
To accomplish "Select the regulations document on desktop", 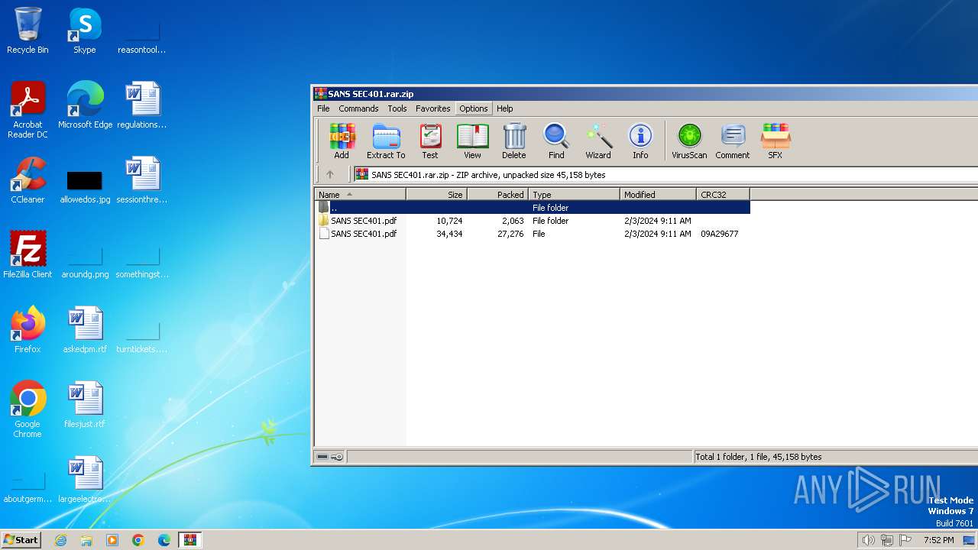I will click(x=142, y=105).
